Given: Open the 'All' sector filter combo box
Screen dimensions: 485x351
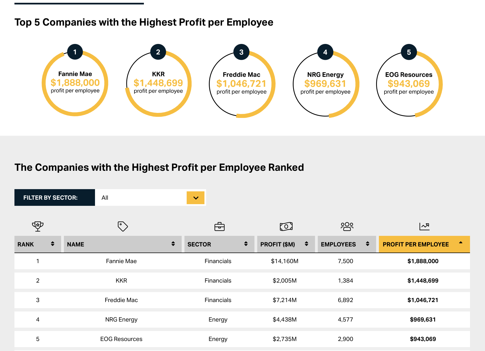Looking at the screenshot, I should click(x=150, y=197).
